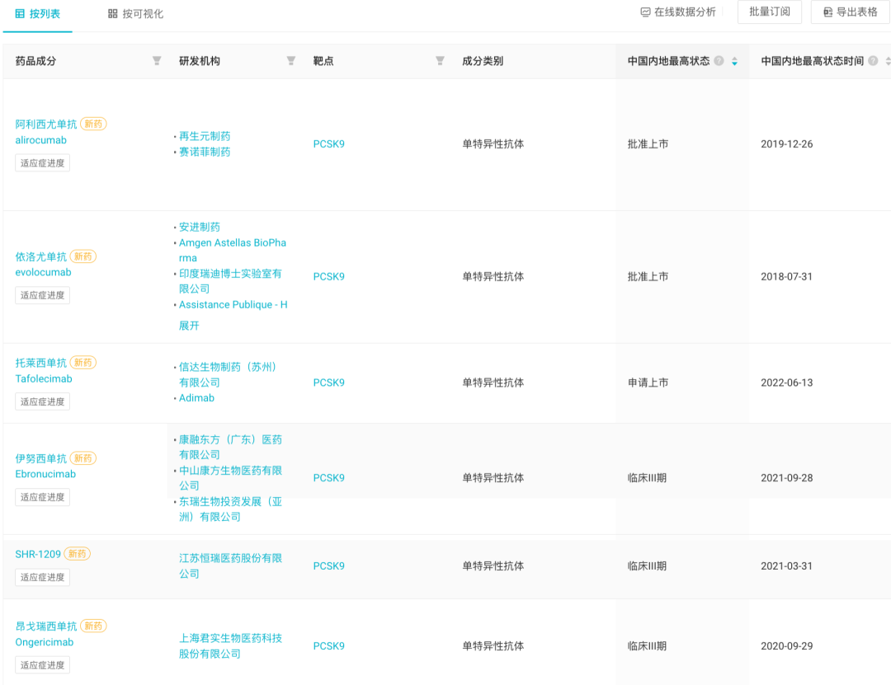Open filter icon for 研发机构 column
This screenshot has height=685, width=891.
click(x=291, y=61)
